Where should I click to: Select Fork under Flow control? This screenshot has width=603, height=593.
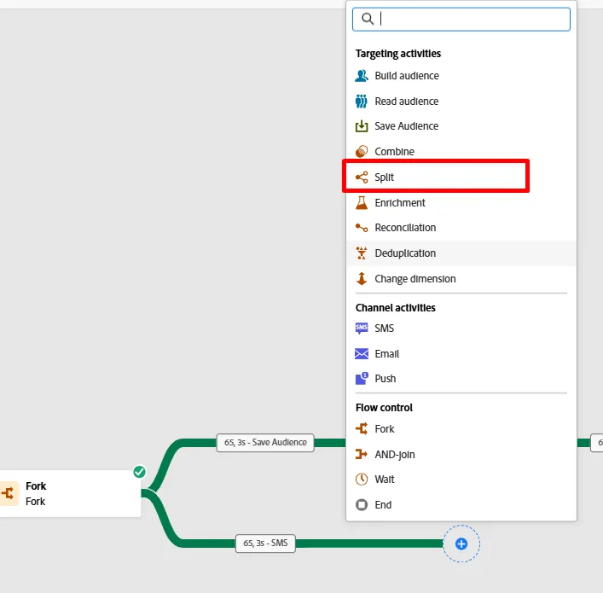[461, 428]
